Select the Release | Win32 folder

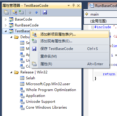pos(34,72)
